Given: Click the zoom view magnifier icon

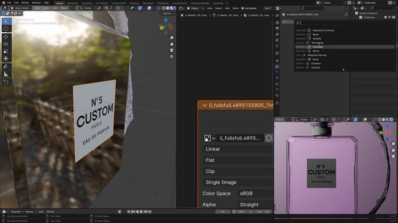Looking at the screenshot, I should tap(172, 38).
